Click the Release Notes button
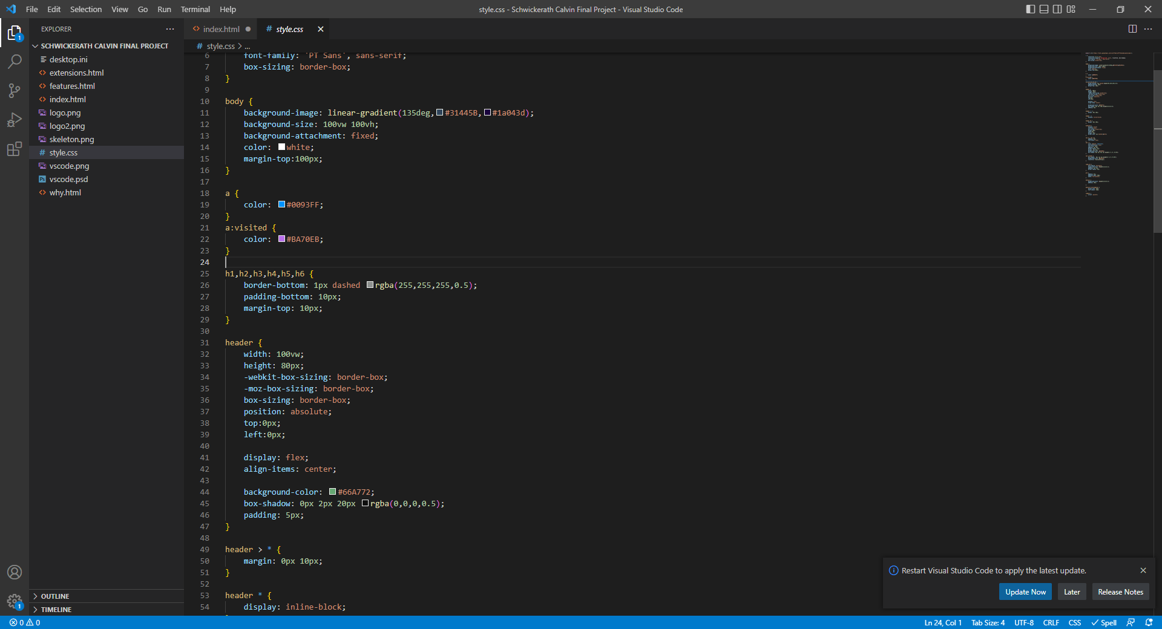This screenshot has width=1162, height=629. [1120, 592]
